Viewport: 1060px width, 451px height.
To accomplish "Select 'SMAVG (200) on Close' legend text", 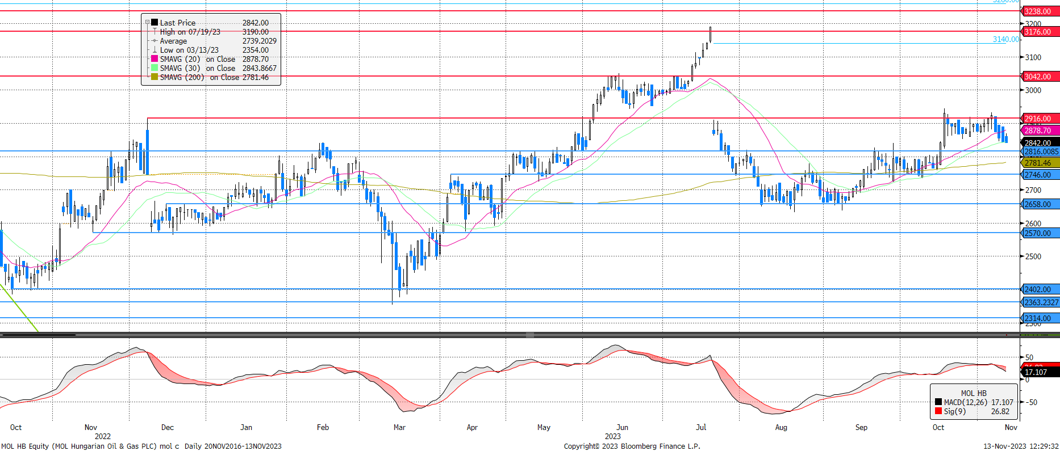I will [x=199, y=77].
